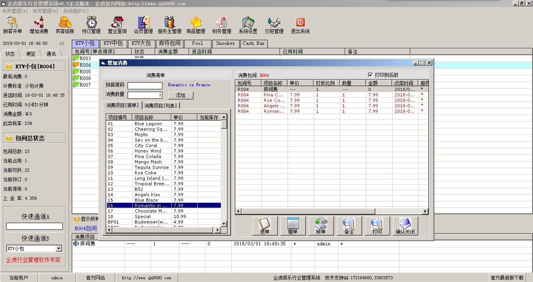Select the 消费项目[列表] tab

click(160, 105)
